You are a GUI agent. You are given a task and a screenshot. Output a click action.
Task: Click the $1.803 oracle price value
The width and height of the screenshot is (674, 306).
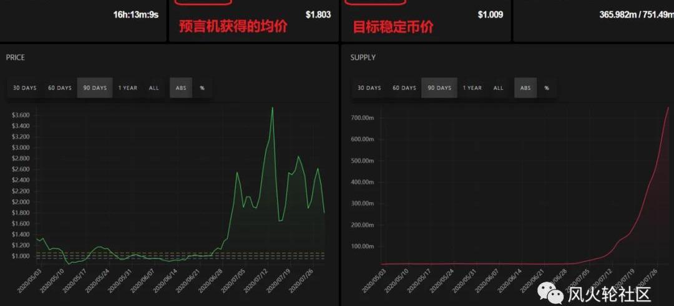click(318, 14)
